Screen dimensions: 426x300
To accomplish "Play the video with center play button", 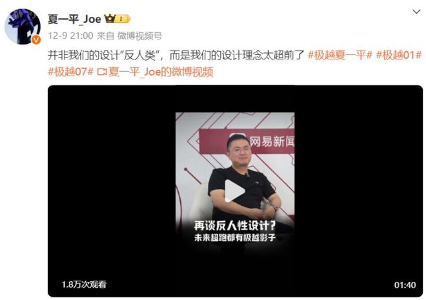I will [x=235, y=191].
